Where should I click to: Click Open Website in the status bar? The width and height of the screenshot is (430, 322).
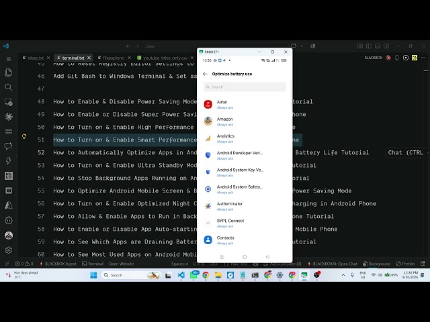(x=121, y=264)
